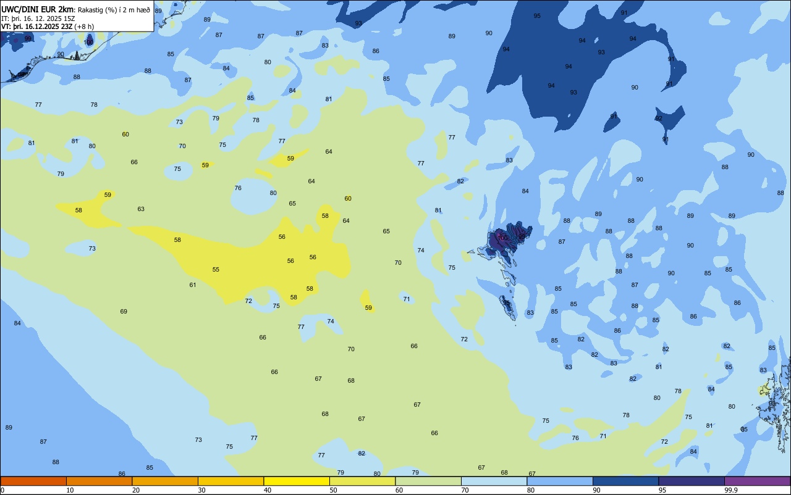Pick the 90–95 dark blue legend swatch
This screenshot has width=791, height=495.
point(625,481)
